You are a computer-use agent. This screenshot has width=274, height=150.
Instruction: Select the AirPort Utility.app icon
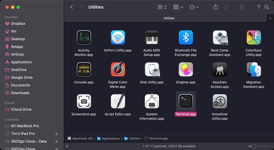(x=118, y=37)
